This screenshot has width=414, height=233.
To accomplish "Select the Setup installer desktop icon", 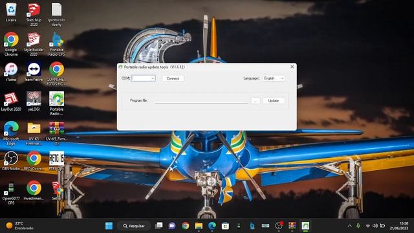I will tap(56, 191).
